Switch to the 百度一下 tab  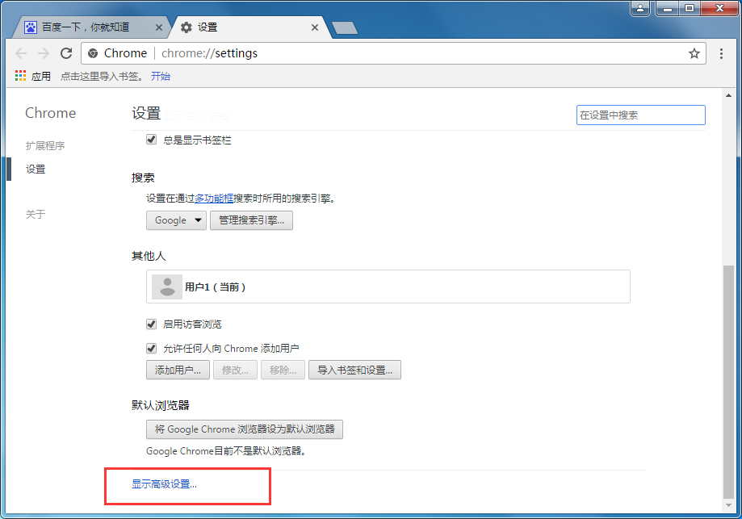point(85,27)
